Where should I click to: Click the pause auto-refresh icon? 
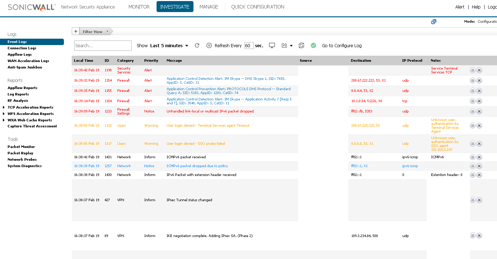pyautogui.click(x=209, y=45)
